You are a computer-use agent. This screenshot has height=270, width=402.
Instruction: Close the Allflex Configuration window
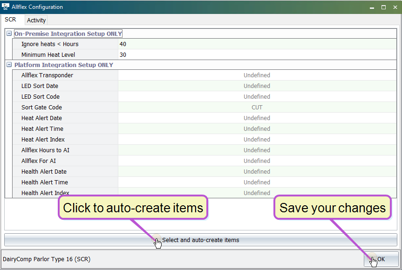point(395,7)
